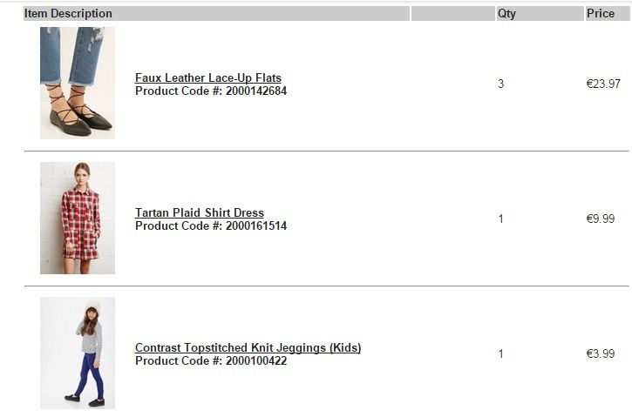Image resolution: width=632 pixels, height=417 pixels.
Task: Click the Item Description column header
Action: pos(69,14)
